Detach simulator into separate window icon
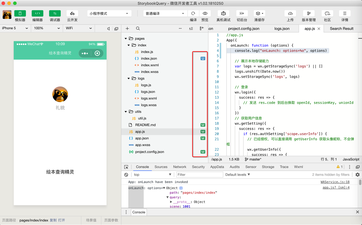Image resolution: width=362 pixels, height=225 pixels. pos(116,29)
